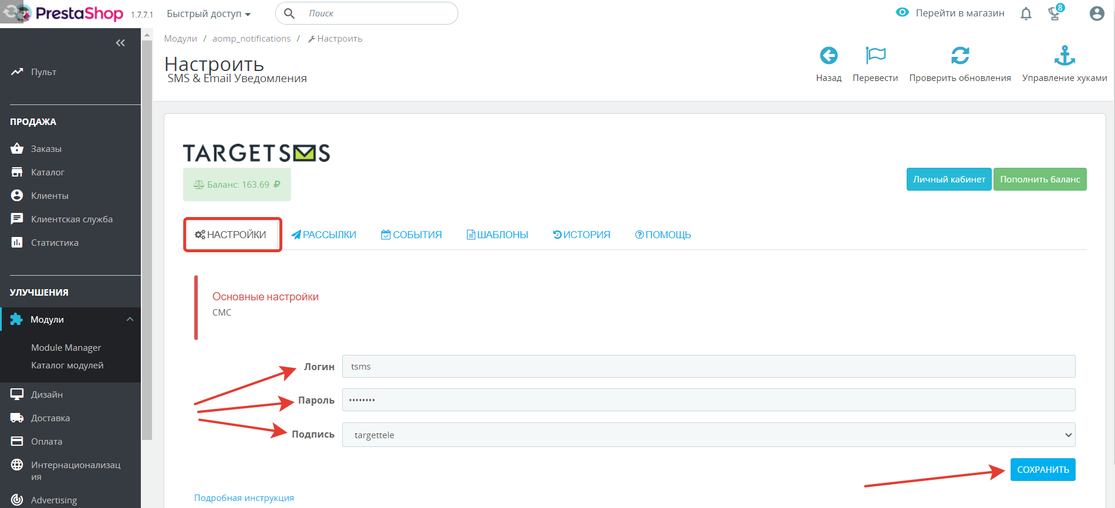
Task: Click the aomp_notifications breadcrumb link
Action: 251,38
